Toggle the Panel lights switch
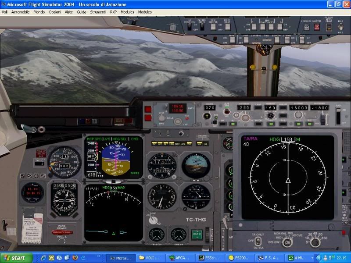This screenshot has width=351, height=263. [233, 40]
